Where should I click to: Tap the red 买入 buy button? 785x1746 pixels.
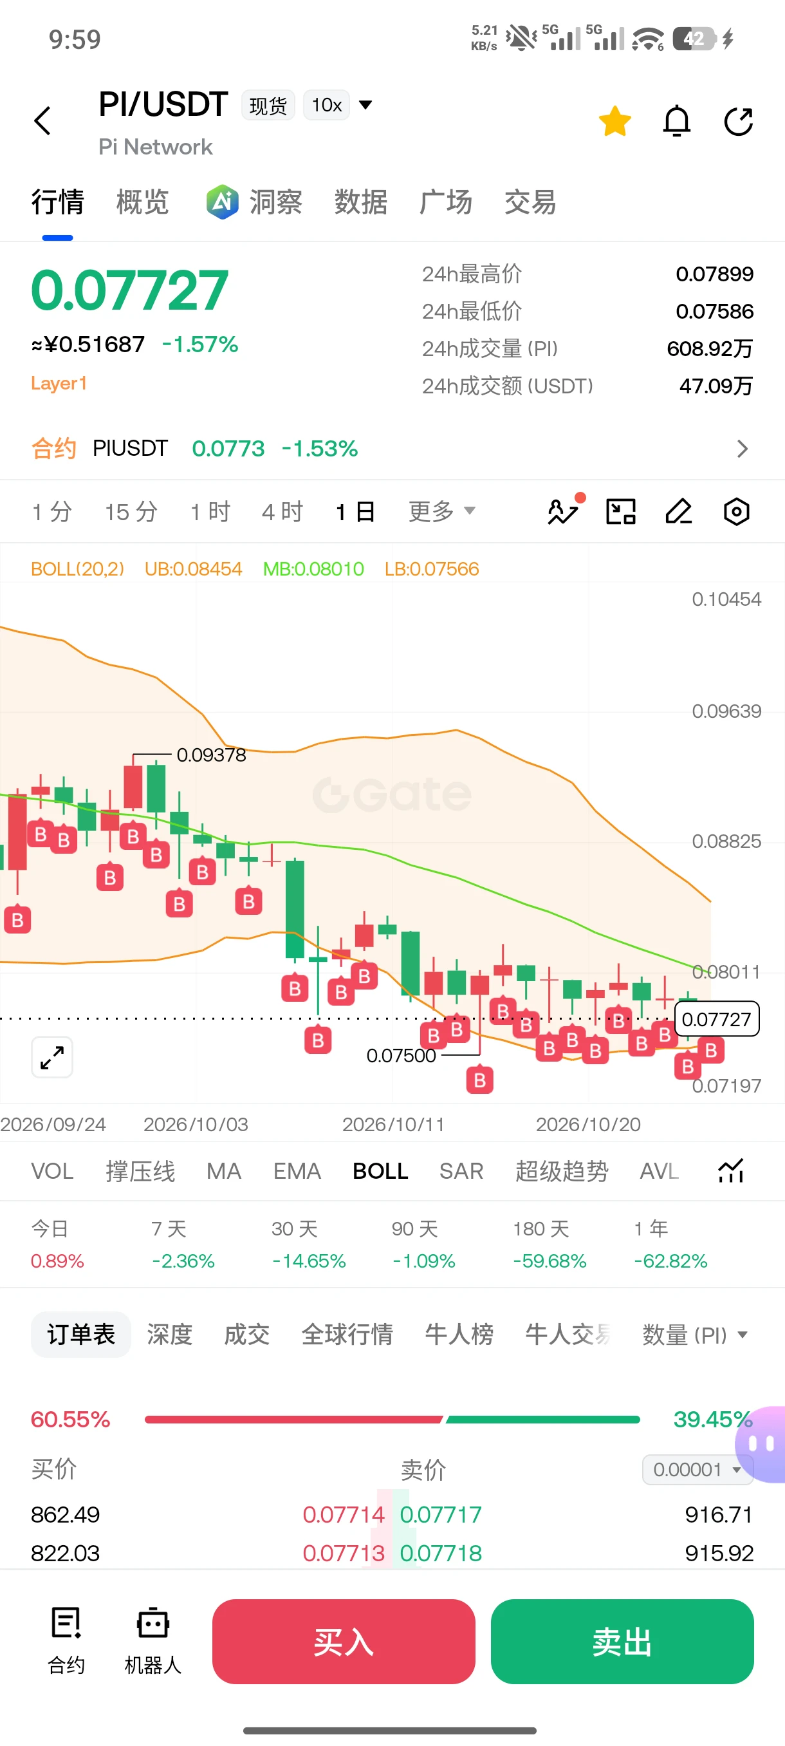tap(344, 1641)
